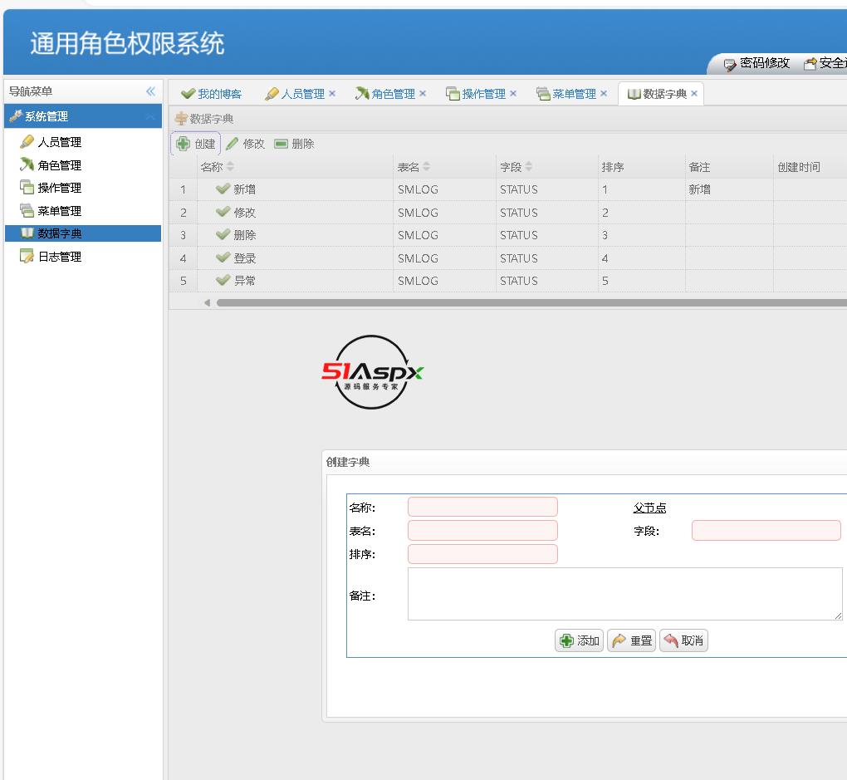Viewport: 847px width, 780px height.
Task: Click the Delete toolbar icon
Action: point(281,144)
